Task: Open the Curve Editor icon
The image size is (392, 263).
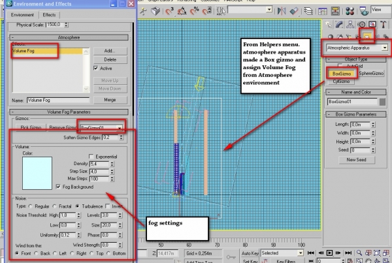Action: pos(323,11)
